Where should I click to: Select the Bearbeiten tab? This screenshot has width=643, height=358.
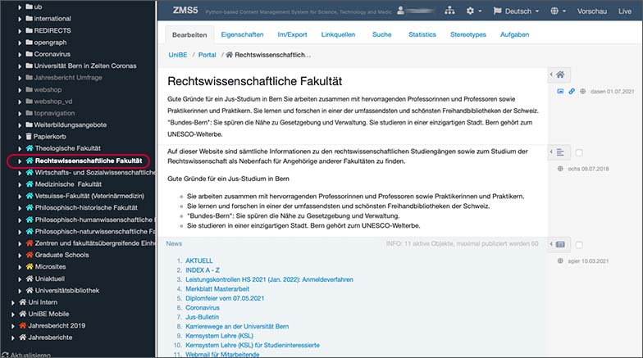pyautogui.click(x=189, y=34)
